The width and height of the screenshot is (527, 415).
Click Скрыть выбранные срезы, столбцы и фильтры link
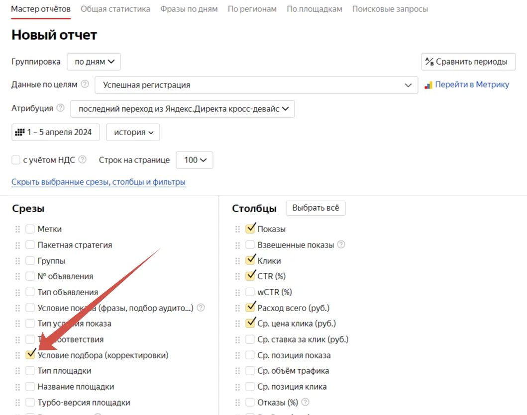(99, 182)
